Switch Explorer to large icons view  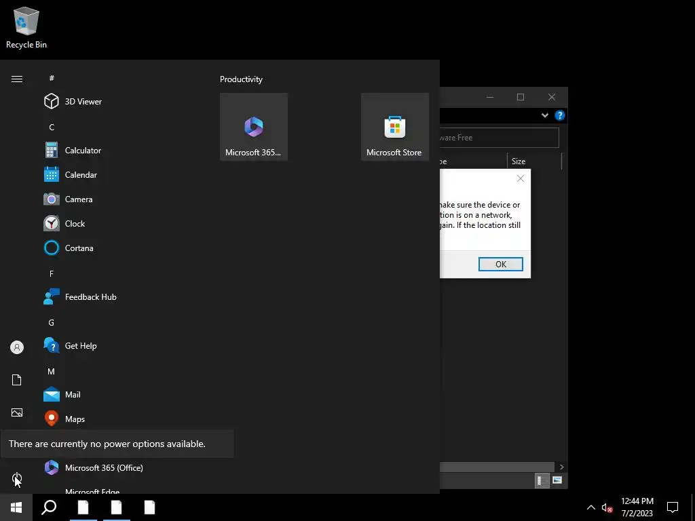(557, 480)
